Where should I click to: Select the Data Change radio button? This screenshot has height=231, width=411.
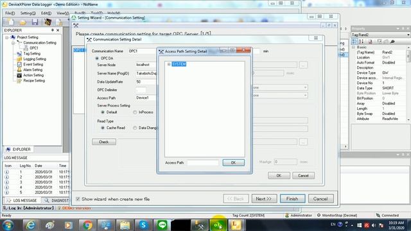135,128
